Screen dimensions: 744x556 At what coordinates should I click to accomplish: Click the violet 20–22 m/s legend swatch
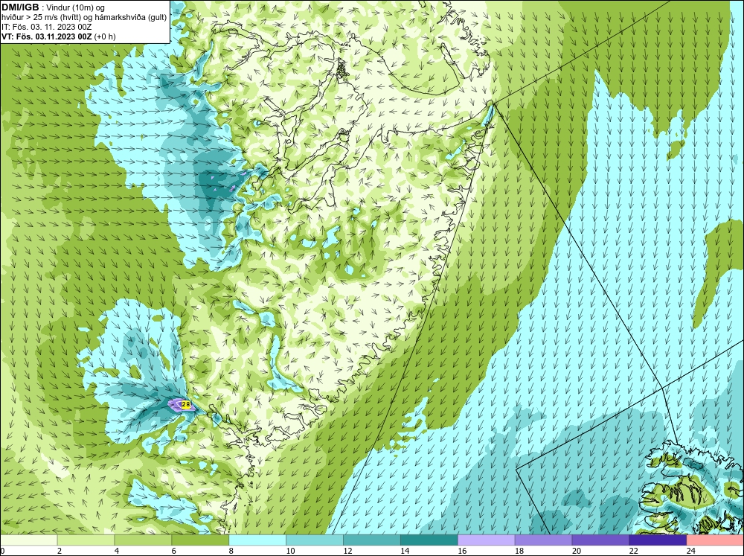[x=600, y=540]
